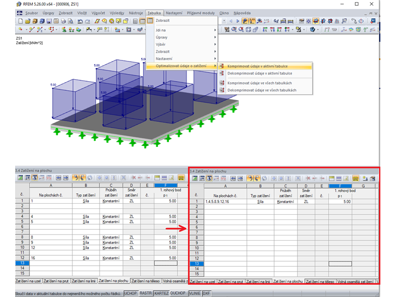Zoom with the magnifier window icon
The width and height of the screenshot is (396, 297).
click(234, 30)
